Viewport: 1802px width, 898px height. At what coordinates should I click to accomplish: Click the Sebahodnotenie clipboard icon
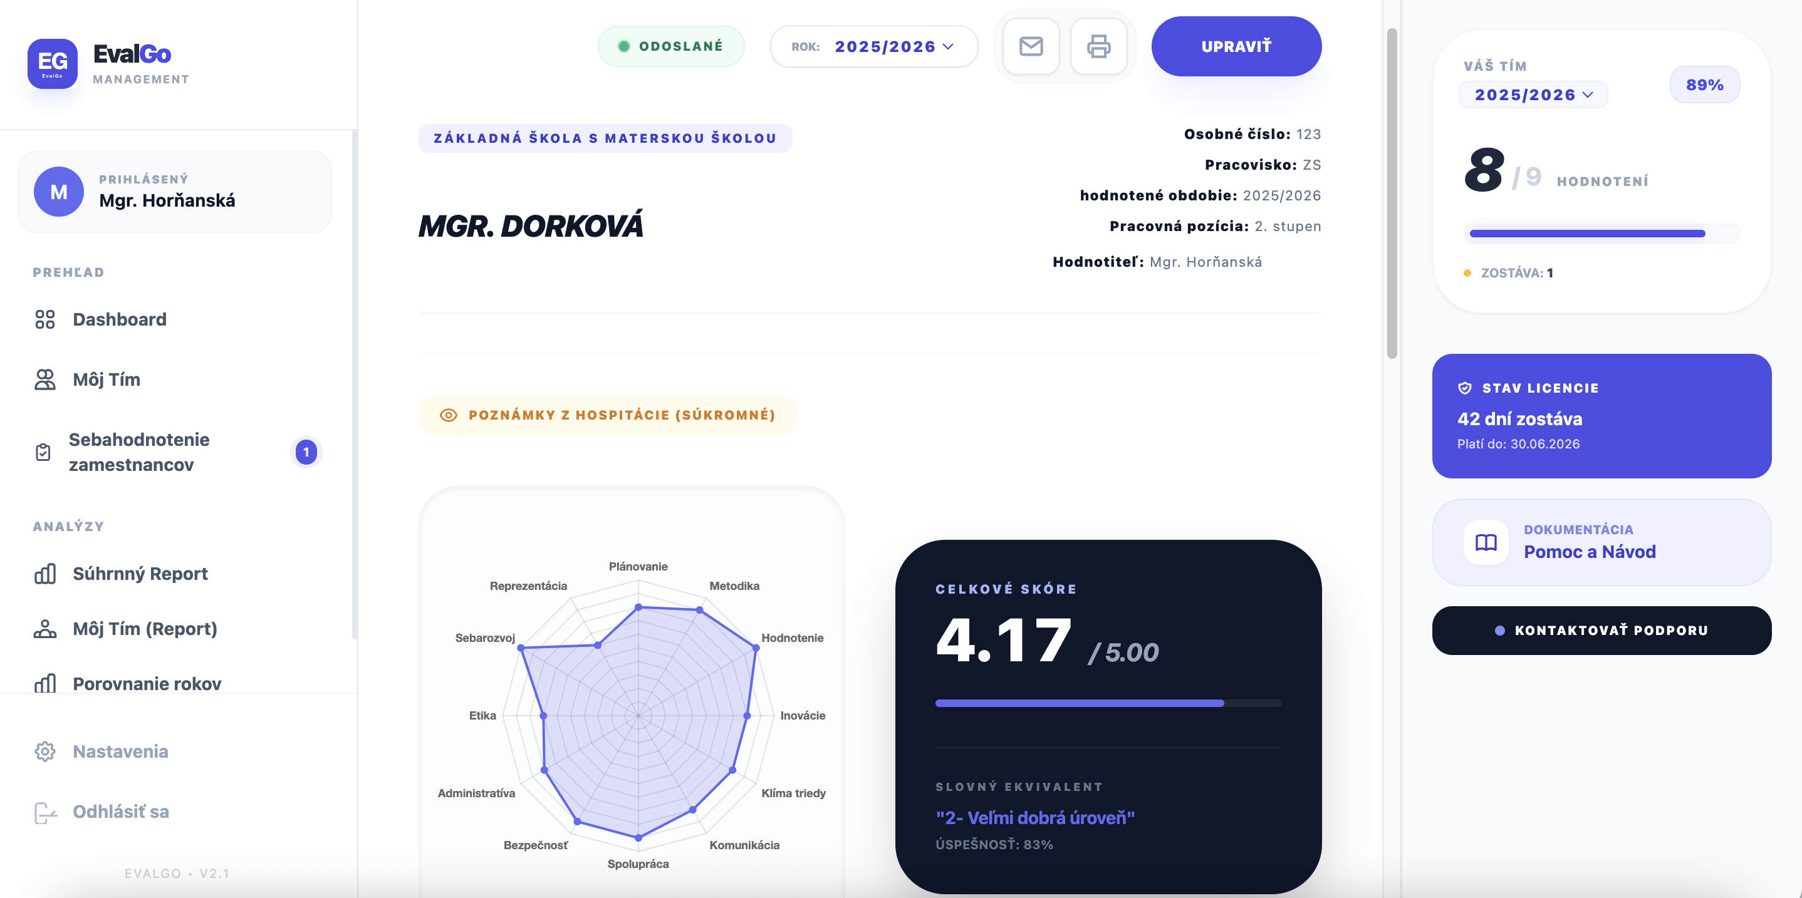click(43, 453)
